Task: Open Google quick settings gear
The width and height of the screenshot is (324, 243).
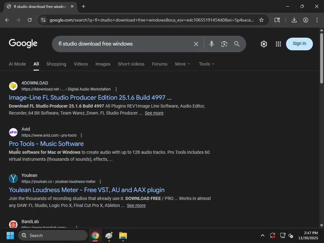Action: pos(264,44)
